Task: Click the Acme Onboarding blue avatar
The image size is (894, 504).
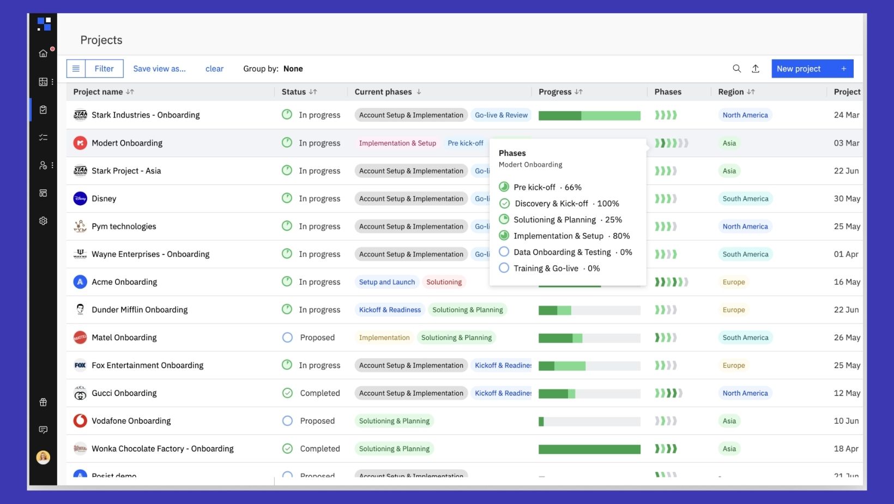Action: [80, 282]
